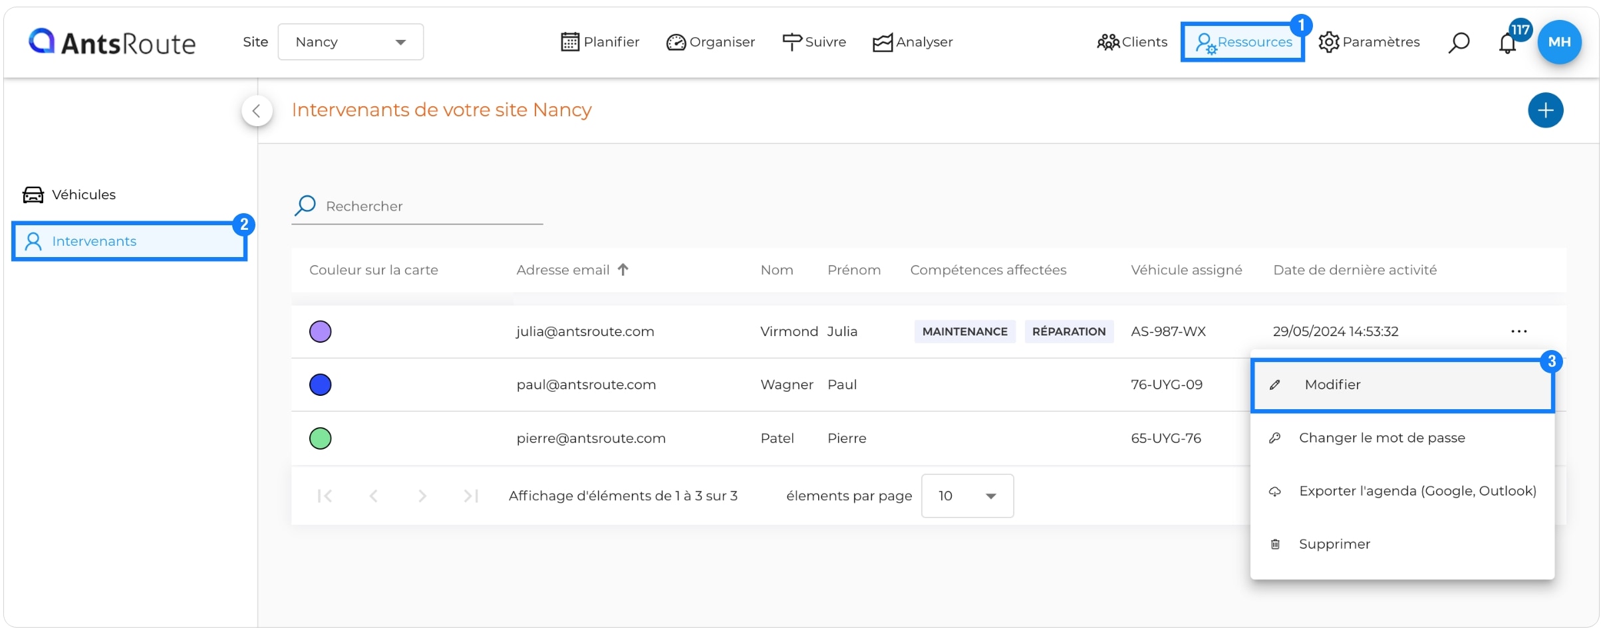Click pierre@antsroute.com email
Screen dimensions: 1603x637
pos(591,438)
